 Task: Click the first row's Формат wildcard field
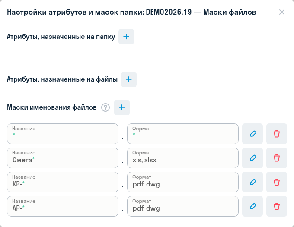click(x=183, y=134)
